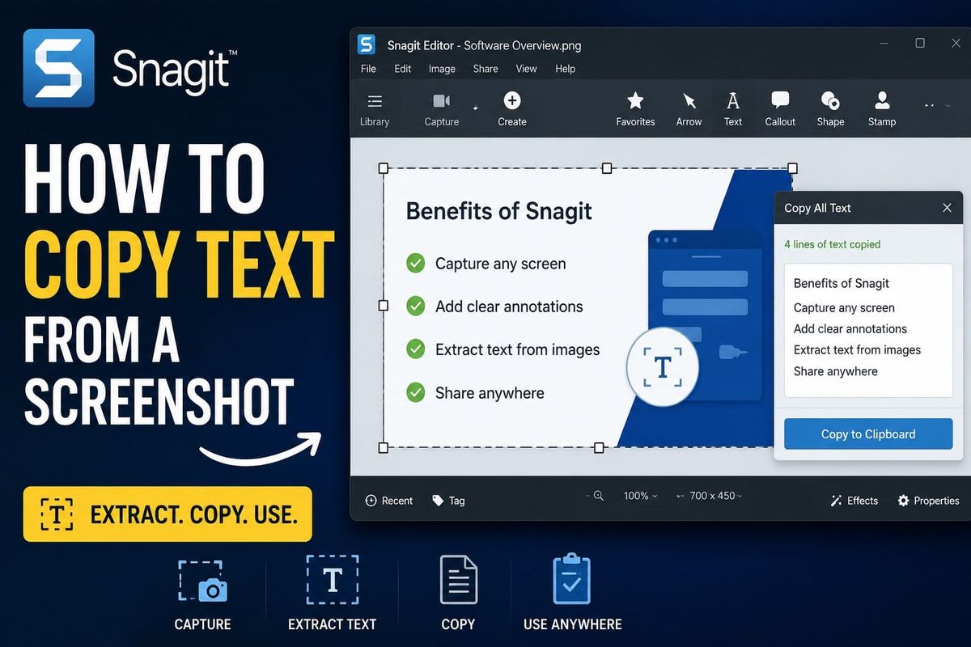
Task: Open the Library panel from the toolbar
Action: click(x=375, y=110)
